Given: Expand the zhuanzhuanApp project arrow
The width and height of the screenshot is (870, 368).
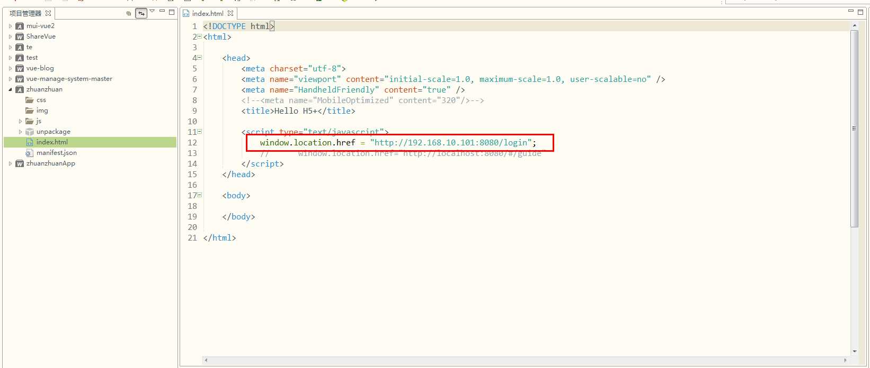Looking at the screenshot, I should tap(10, 163).
